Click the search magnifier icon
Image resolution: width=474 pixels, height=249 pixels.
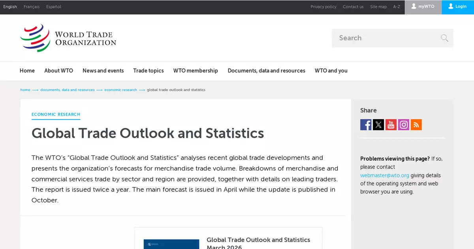[444, 38]
